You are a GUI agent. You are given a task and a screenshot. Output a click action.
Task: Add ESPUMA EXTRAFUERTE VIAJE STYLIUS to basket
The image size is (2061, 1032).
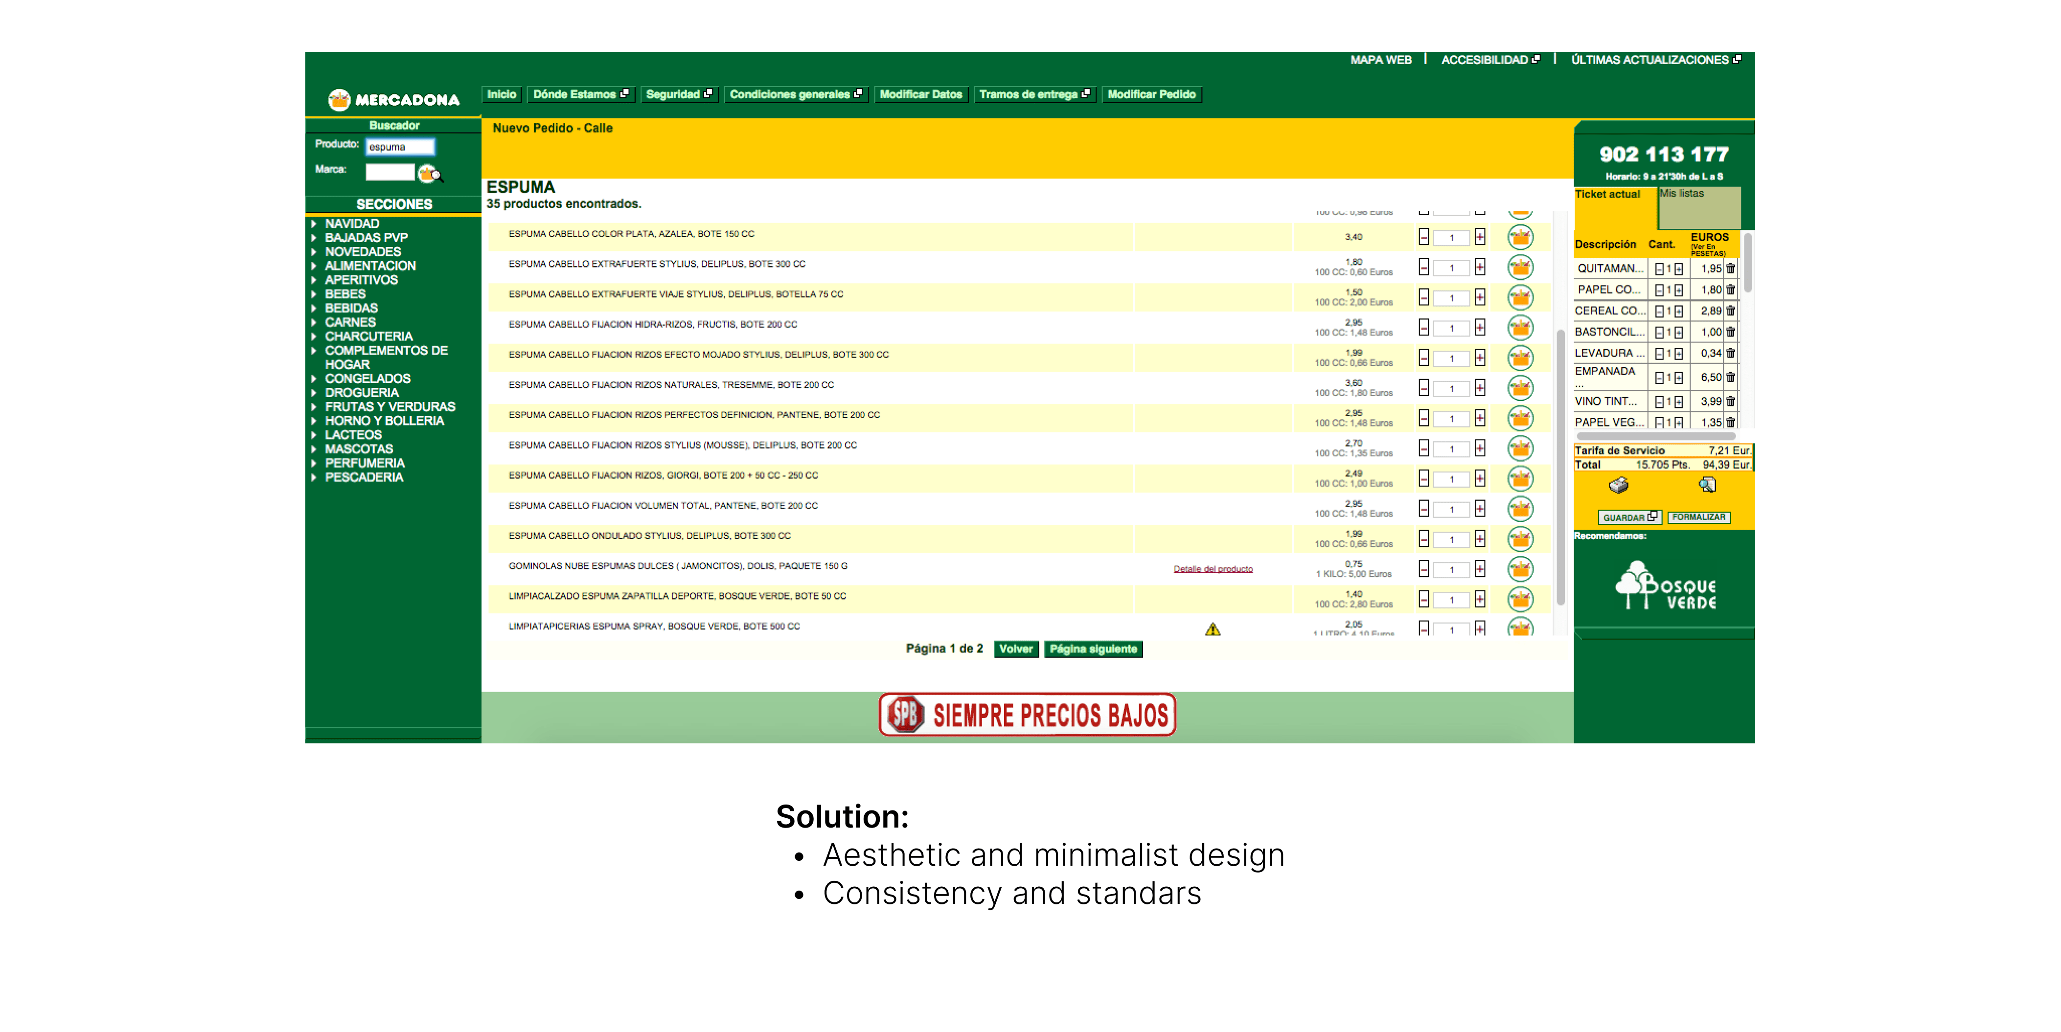1520,297
